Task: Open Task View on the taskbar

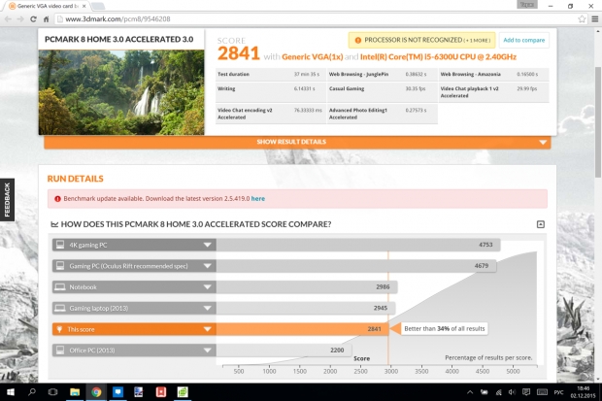Action: [53, 392]
